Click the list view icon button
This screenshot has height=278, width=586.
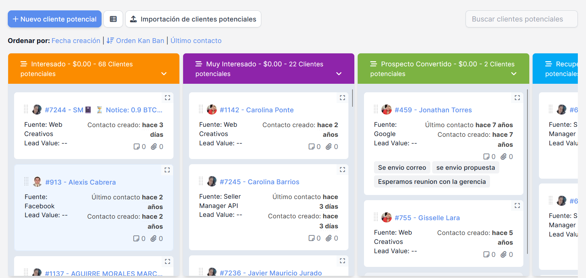pyautogui.click(x=113, y=19)
